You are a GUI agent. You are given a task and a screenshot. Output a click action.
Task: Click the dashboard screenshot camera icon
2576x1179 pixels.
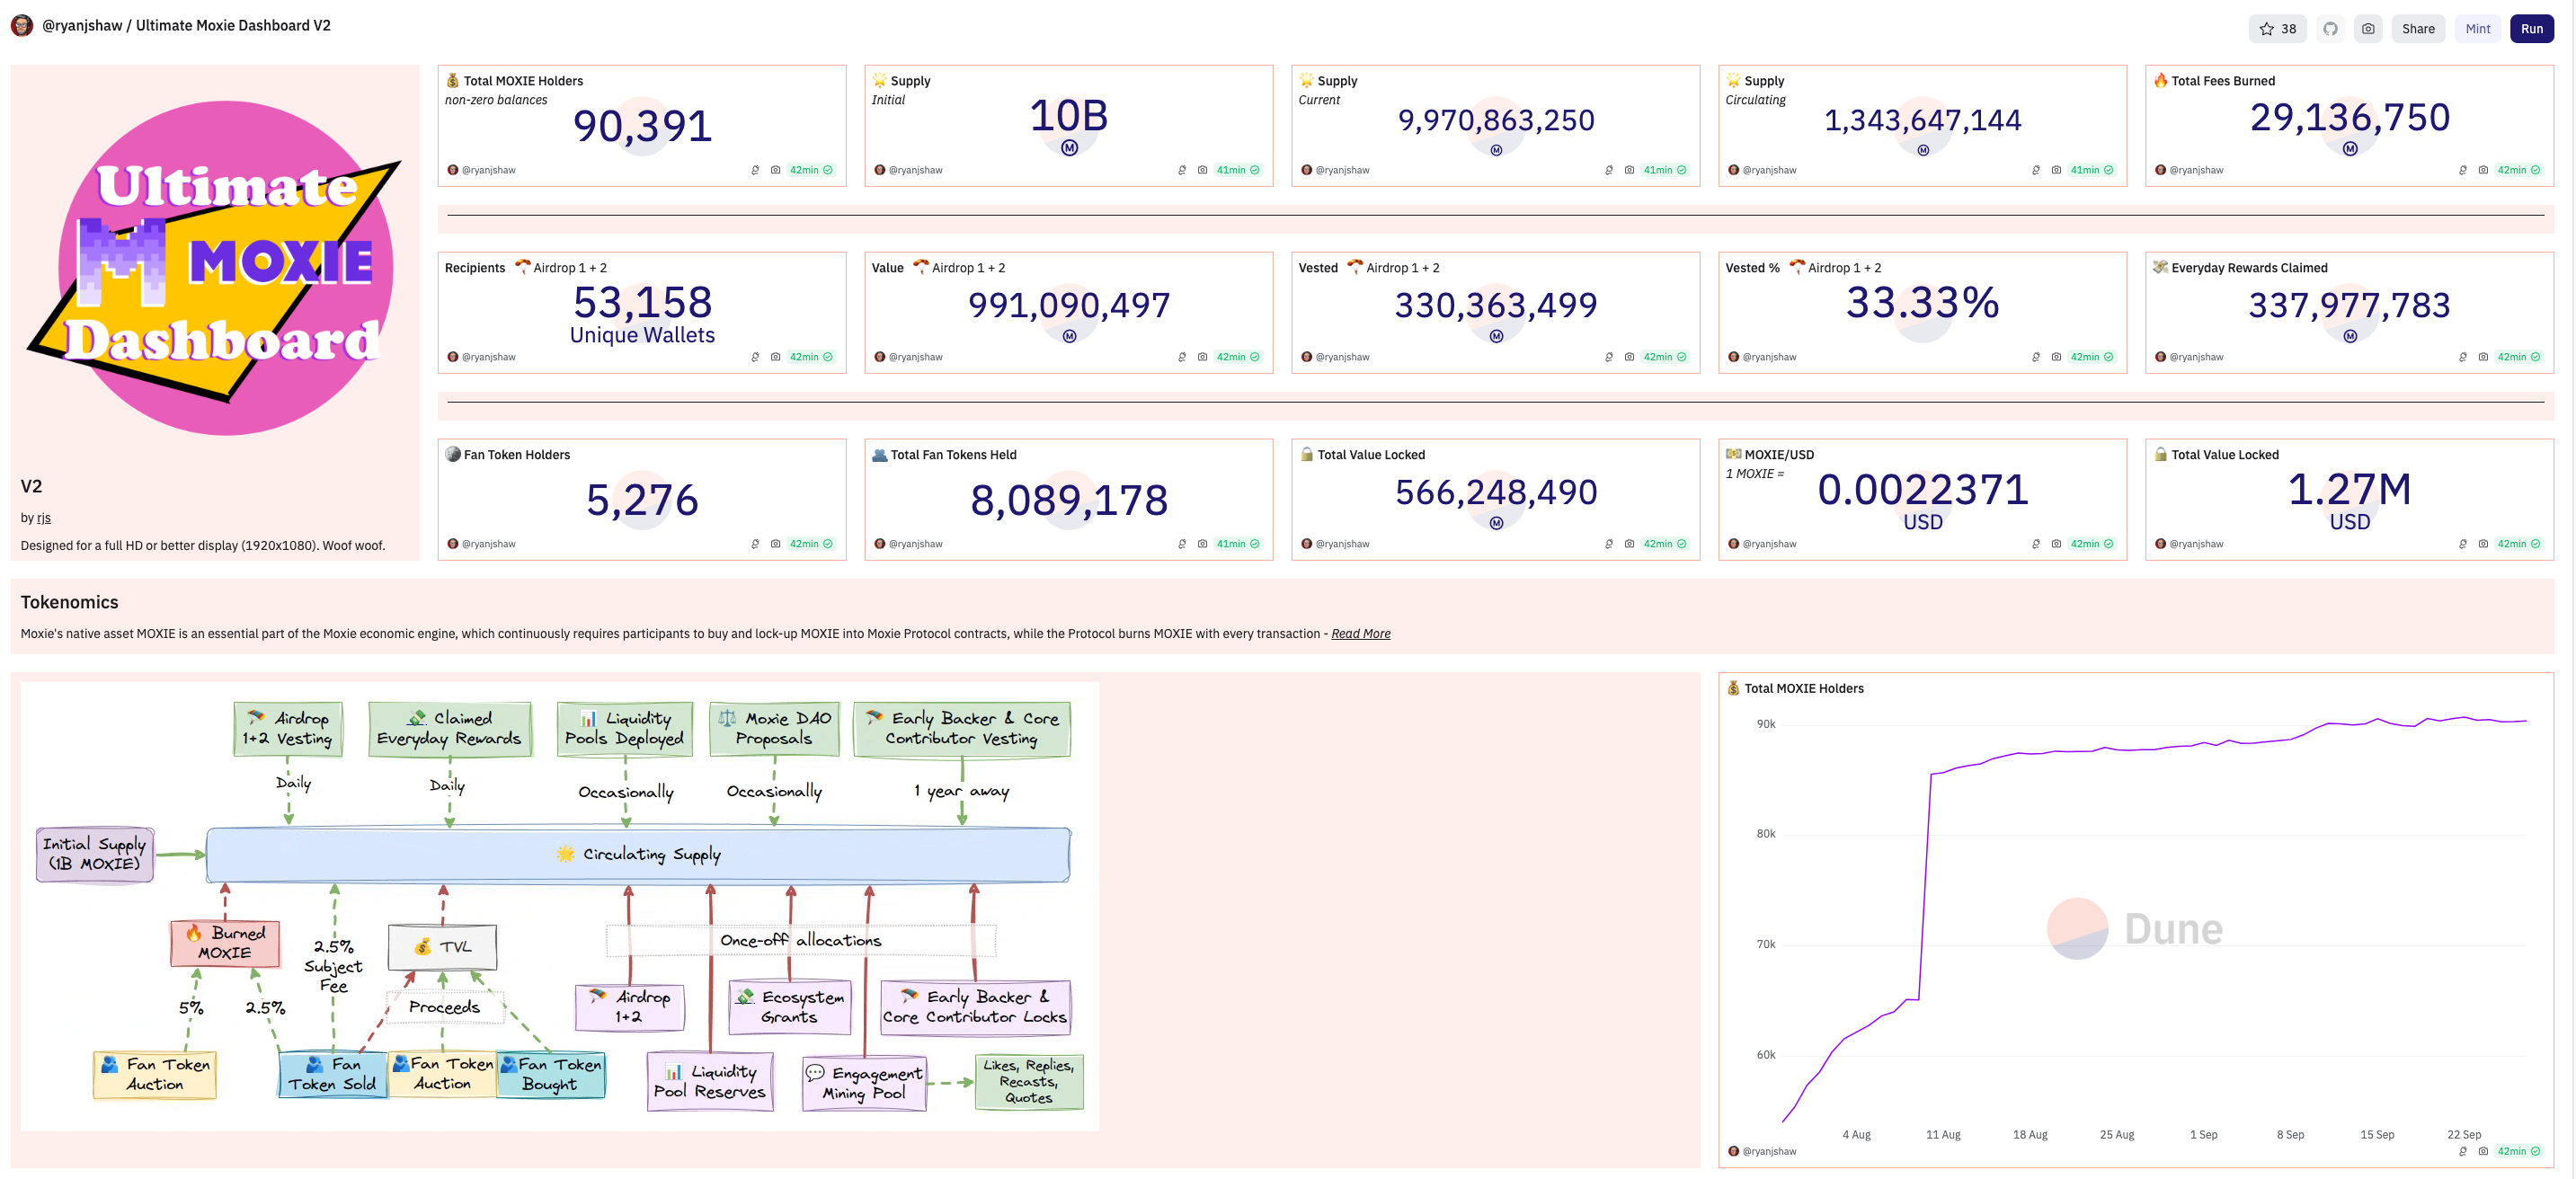2368,29
